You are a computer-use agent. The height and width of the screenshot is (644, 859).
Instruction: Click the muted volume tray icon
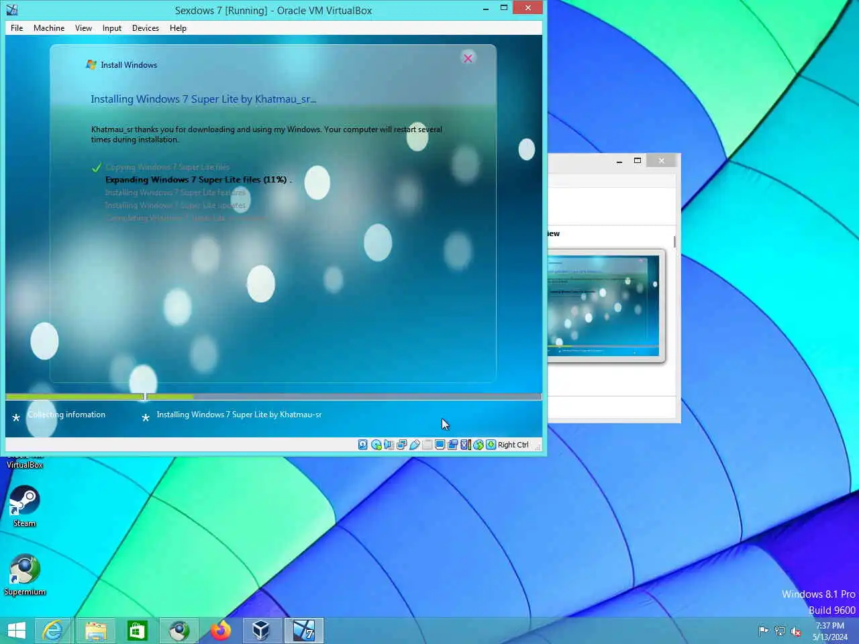pyautogui.click(x=796, y=631)
